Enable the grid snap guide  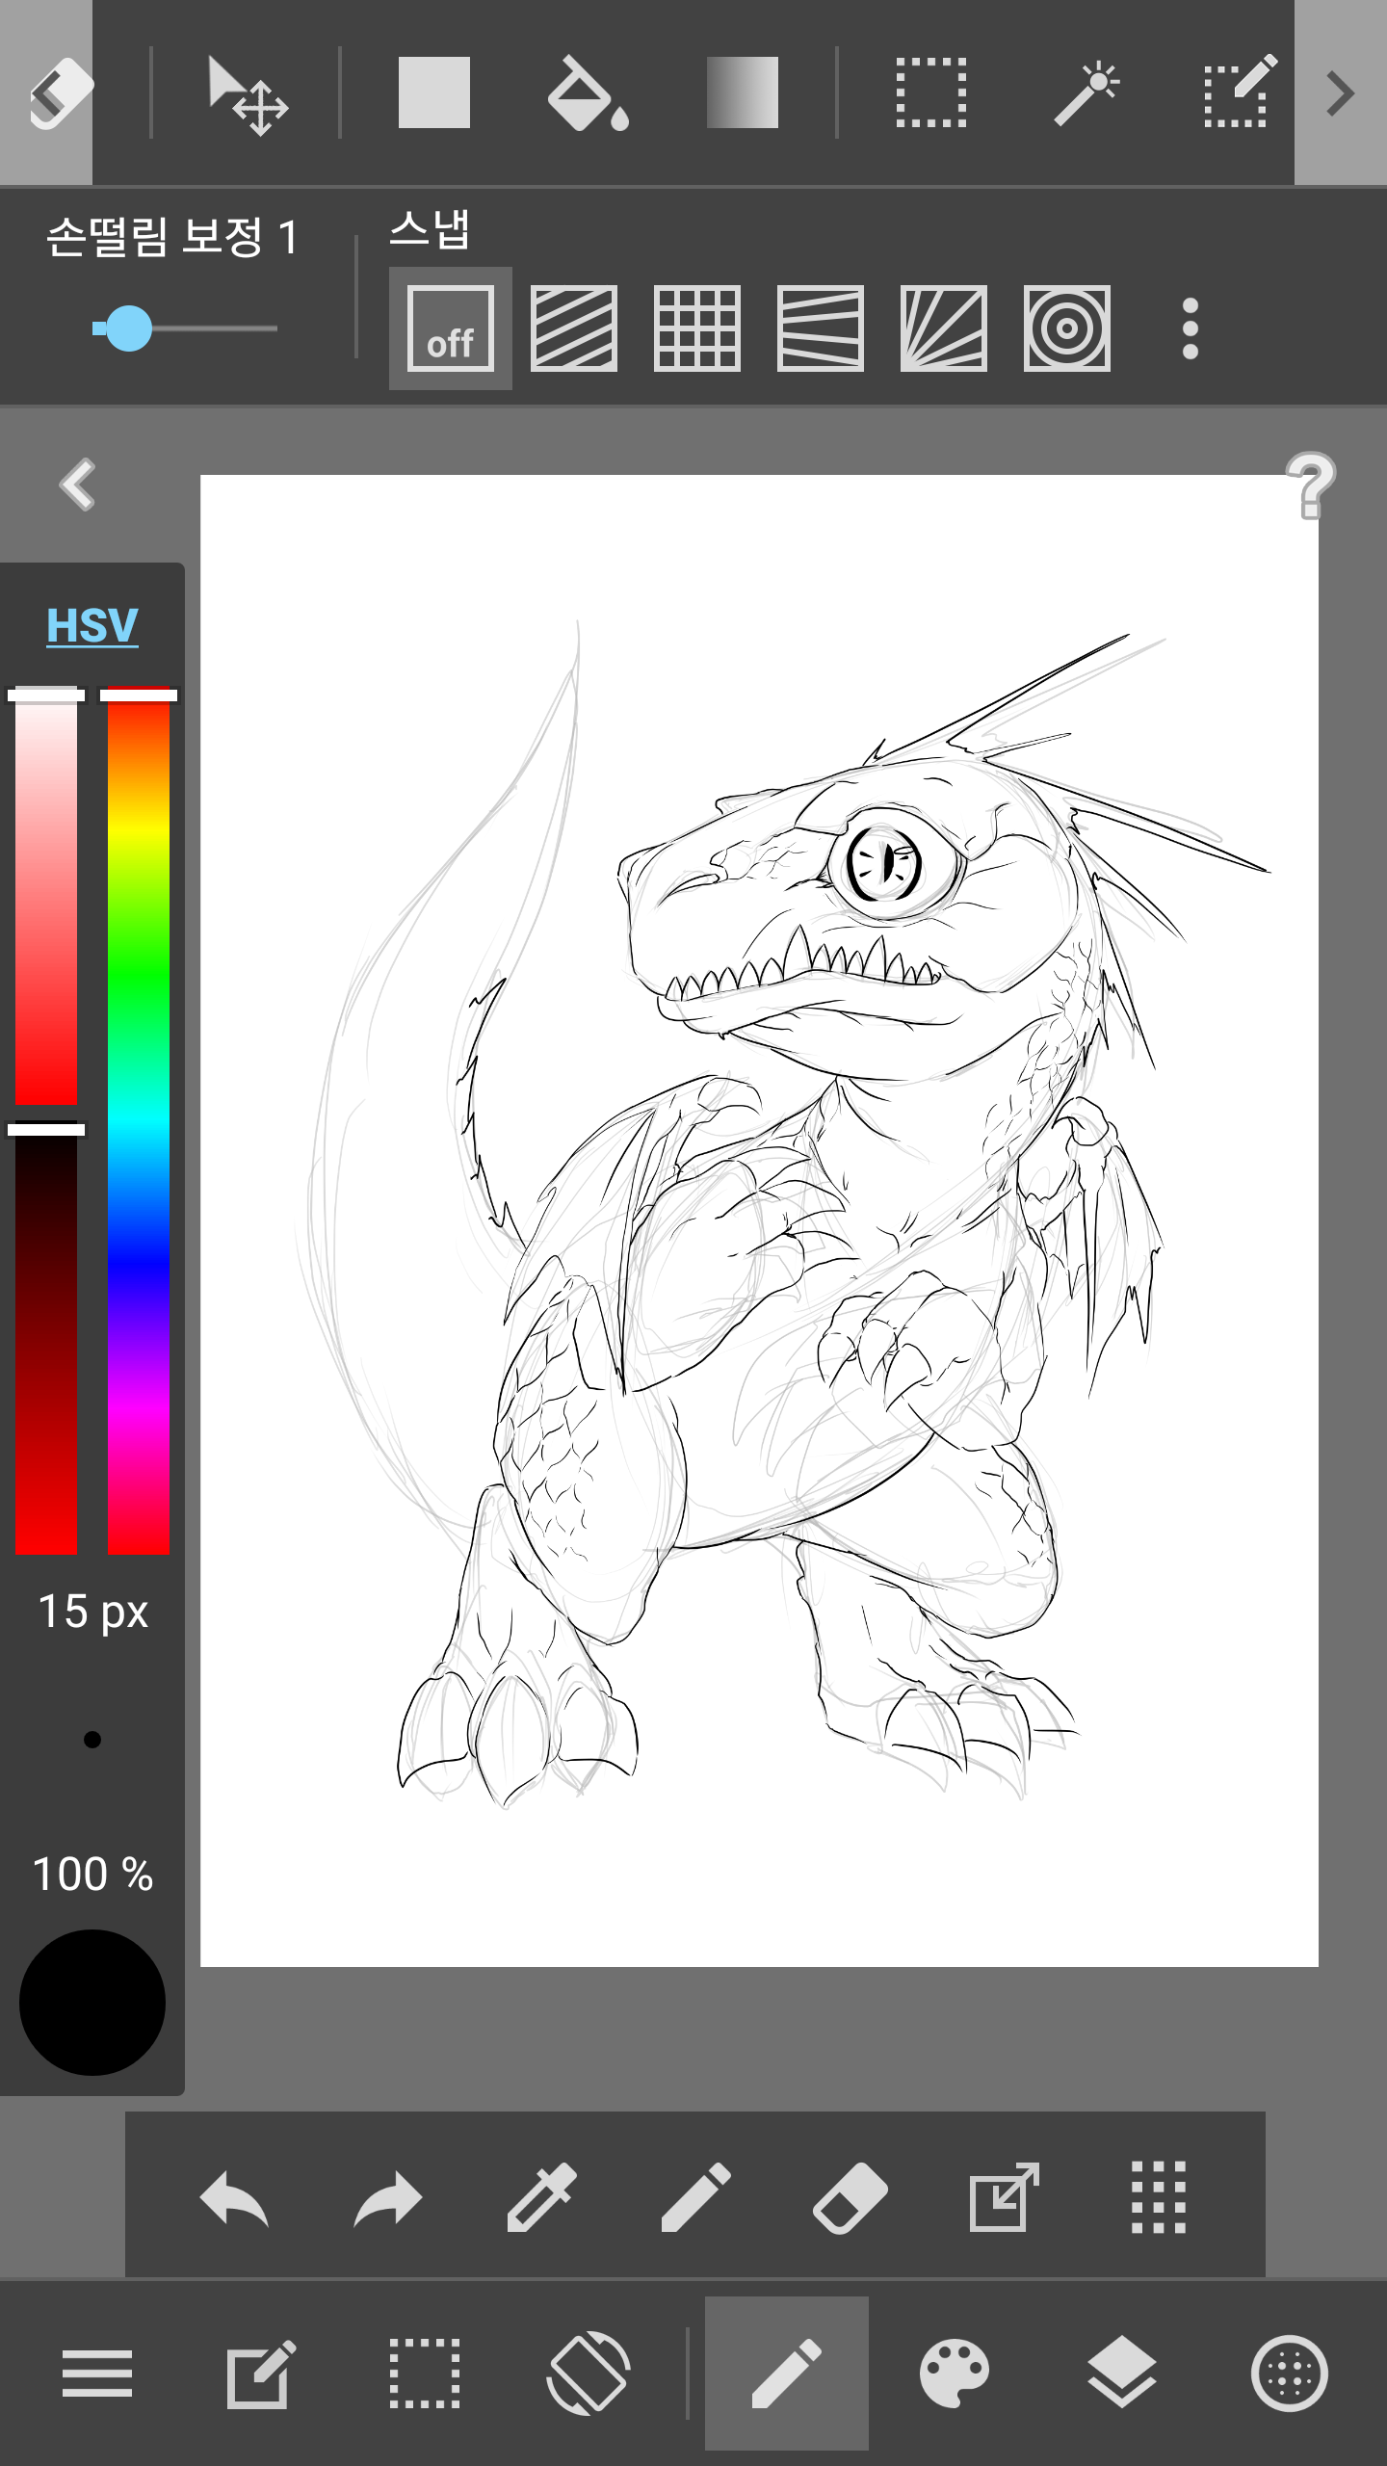697,328
